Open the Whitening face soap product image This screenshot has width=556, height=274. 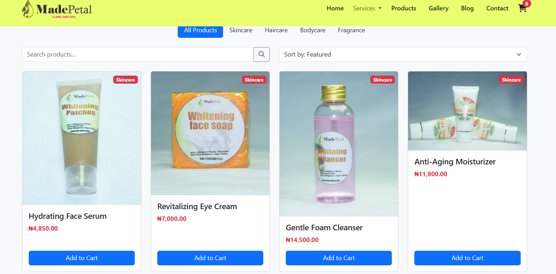(210, 134)
